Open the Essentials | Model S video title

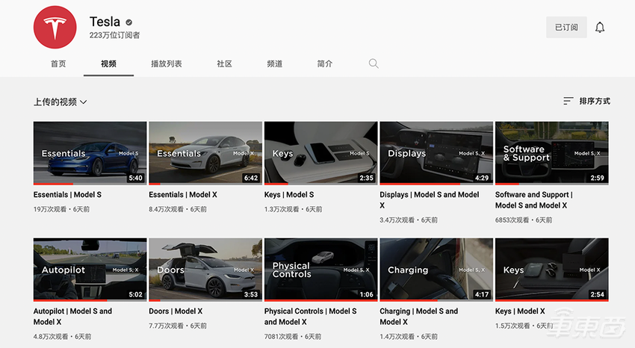[67, 195]
